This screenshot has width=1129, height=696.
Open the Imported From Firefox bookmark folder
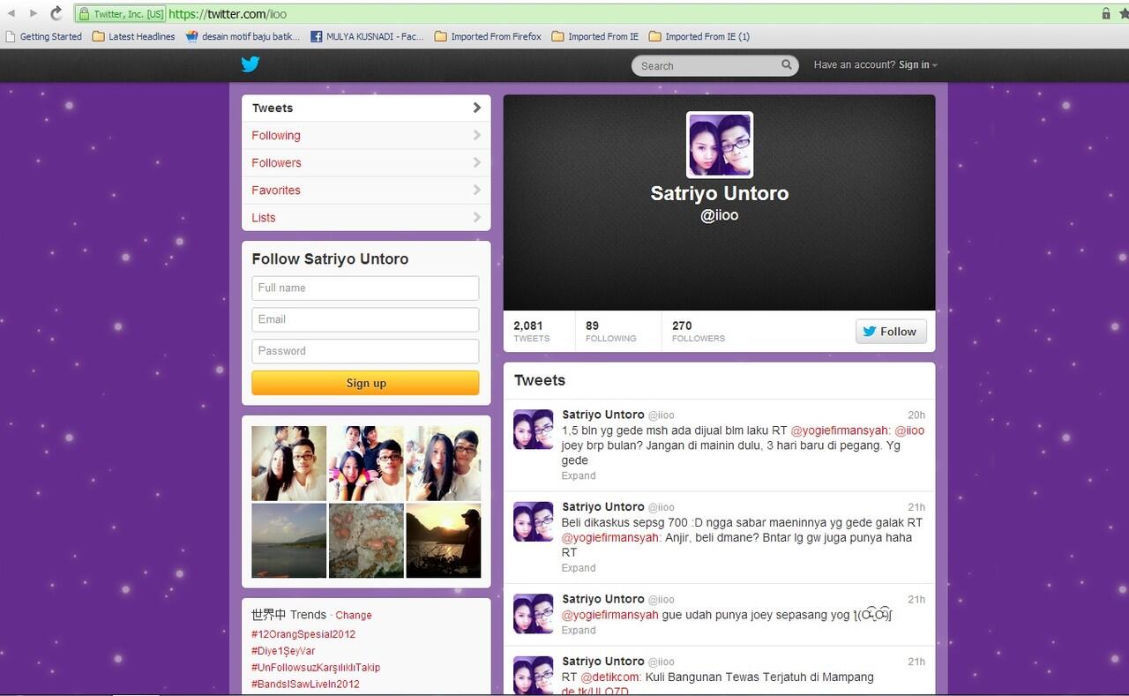(x=488, y=36)
